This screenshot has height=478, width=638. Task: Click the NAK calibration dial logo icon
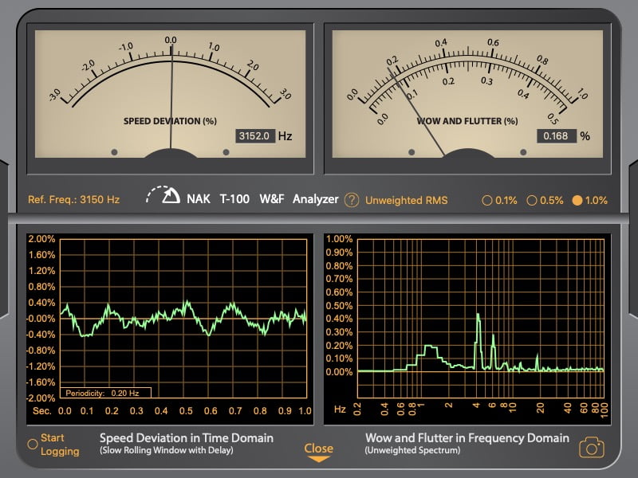[163, 195]
